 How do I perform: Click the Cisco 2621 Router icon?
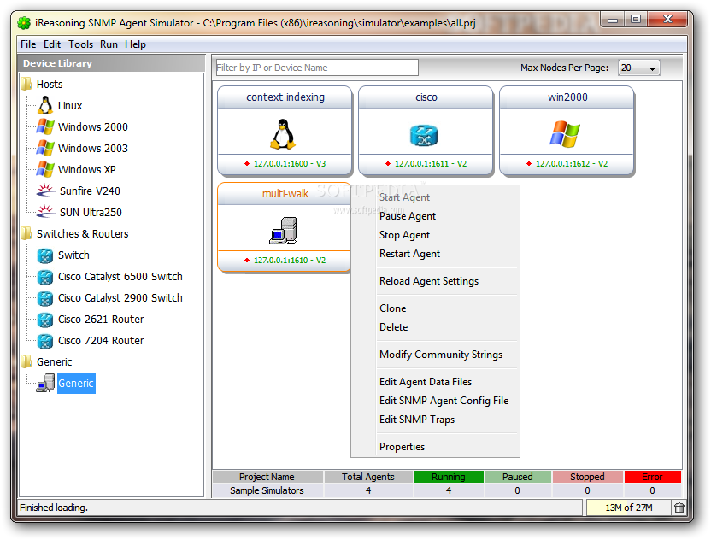pos(45,320)
